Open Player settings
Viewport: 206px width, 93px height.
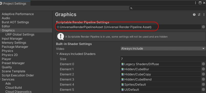(6, 59)
